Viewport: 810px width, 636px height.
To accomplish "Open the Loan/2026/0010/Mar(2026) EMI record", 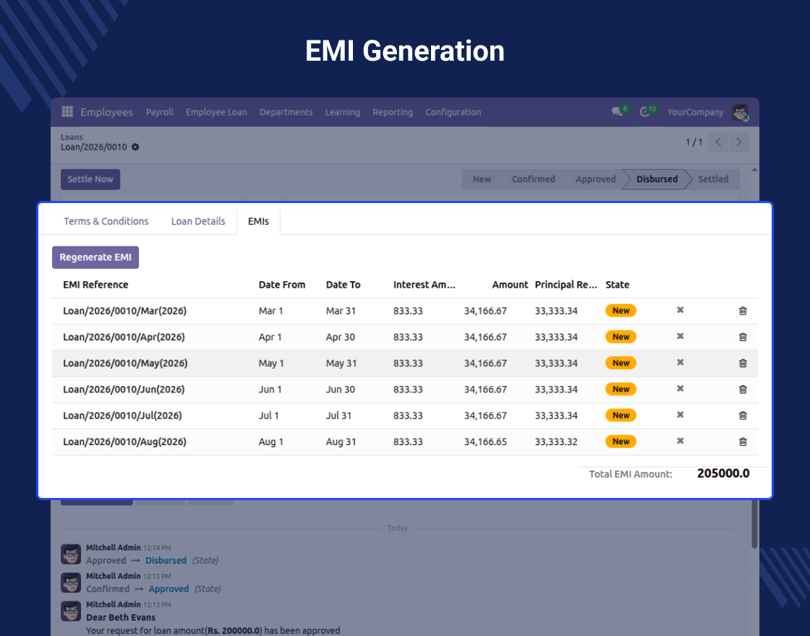I will 124,311.
